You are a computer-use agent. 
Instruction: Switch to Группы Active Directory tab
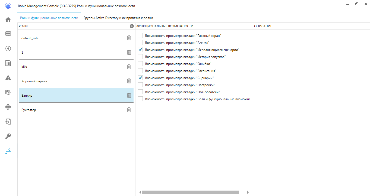point(118,18)
